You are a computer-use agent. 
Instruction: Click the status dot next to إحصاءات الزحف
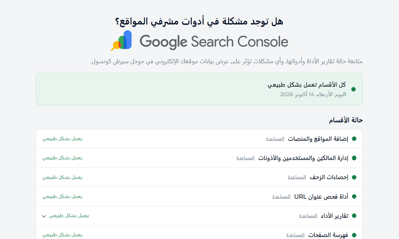point(354,177)
